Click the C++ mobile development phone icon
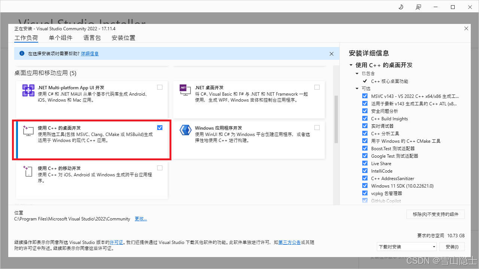Image resolution: width=479 pixels, height=269 pixels. (28, 171)
